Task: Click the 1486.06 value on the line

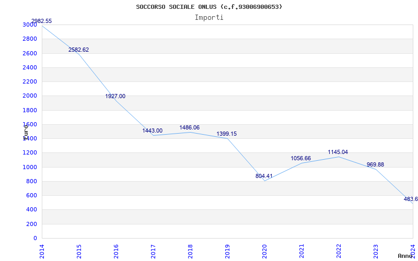Action: (189, 128)
